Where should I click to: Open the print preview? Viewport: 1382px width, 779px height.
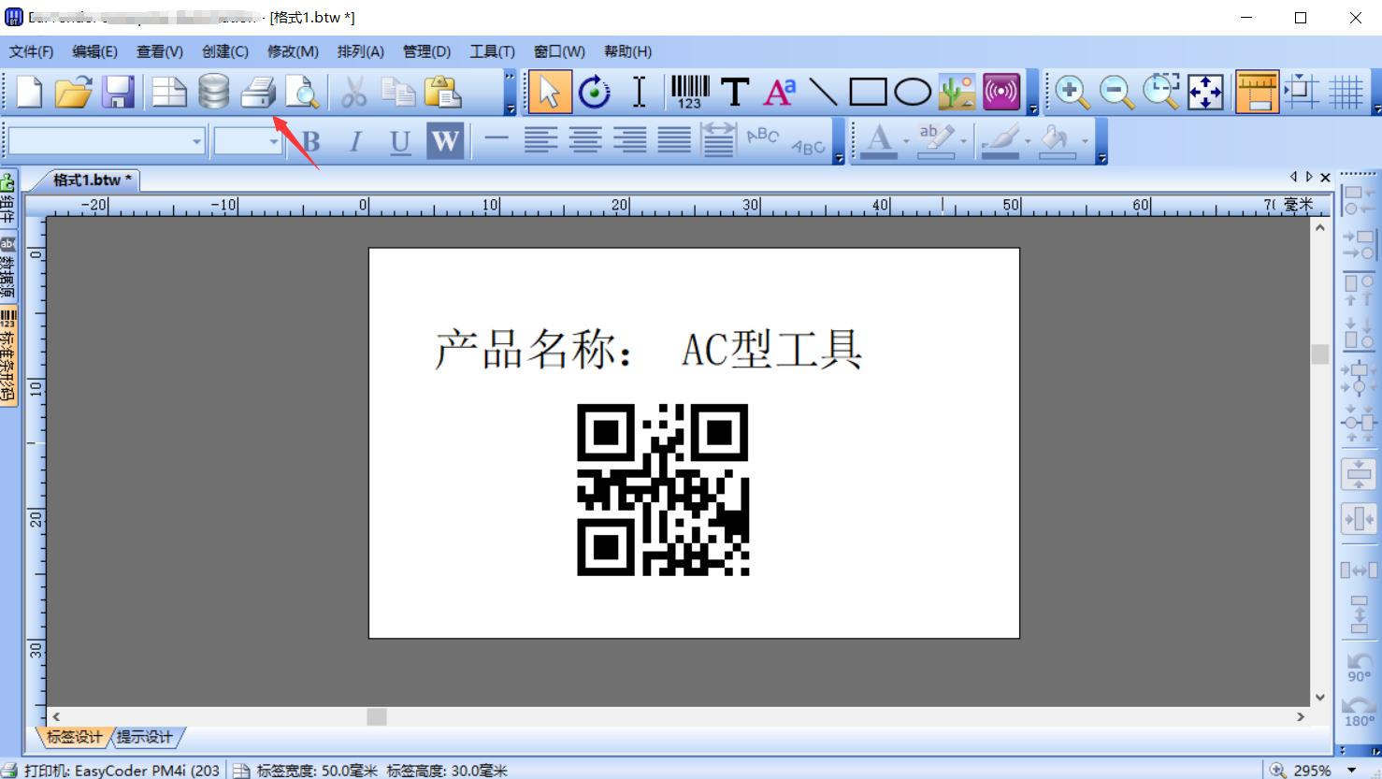[301, 91]
